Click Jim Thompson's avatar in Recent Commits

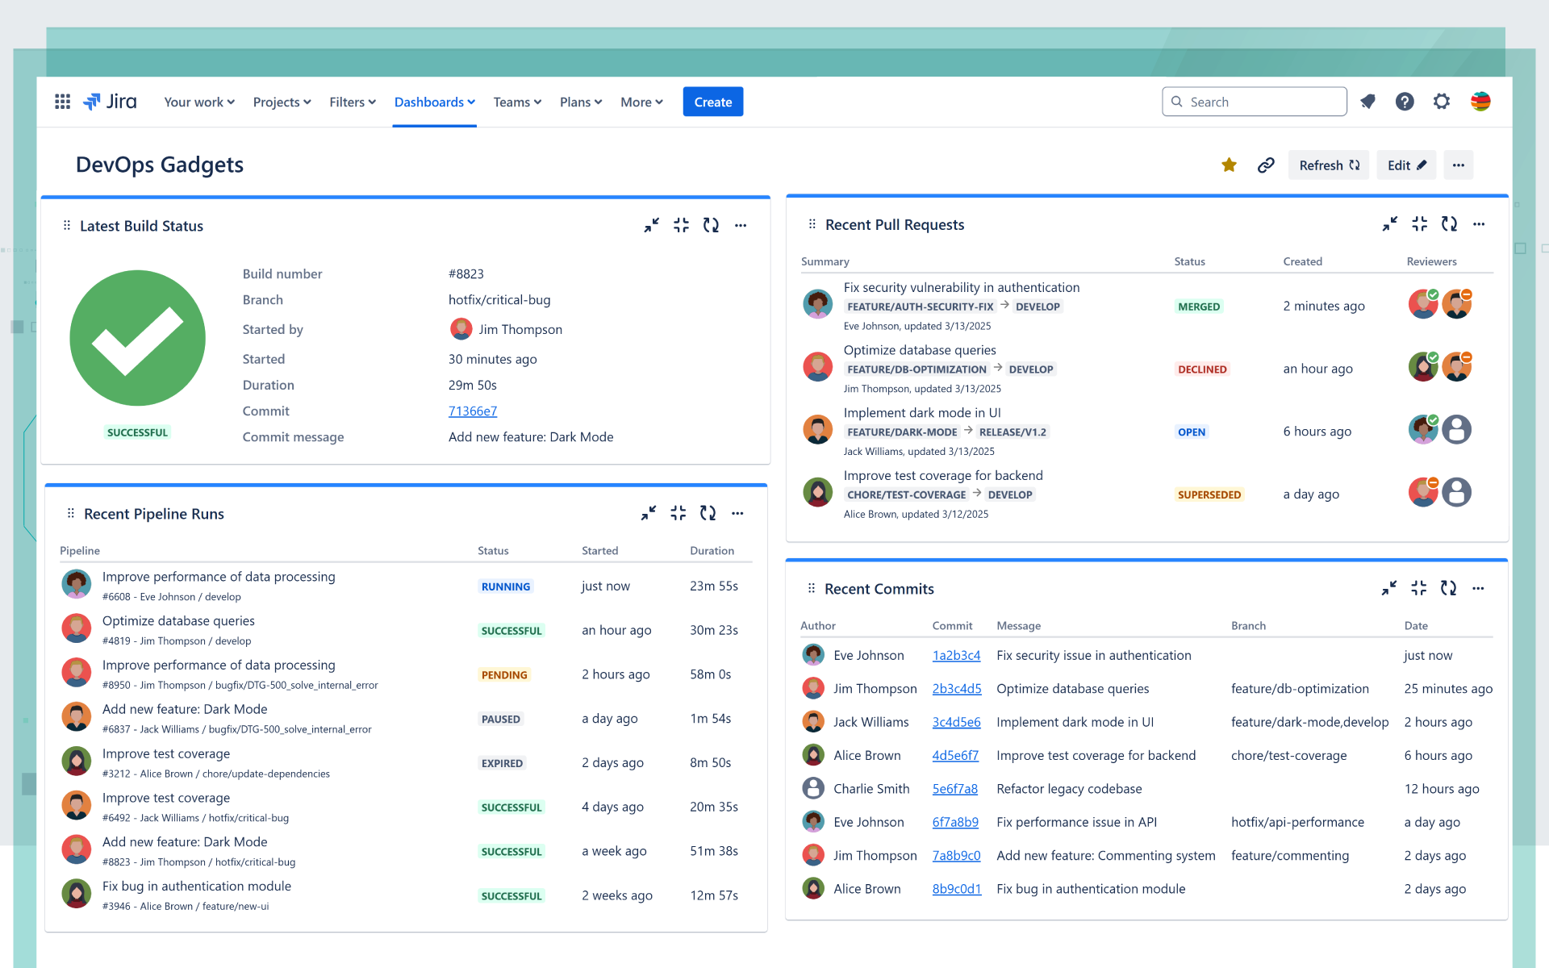814,688
